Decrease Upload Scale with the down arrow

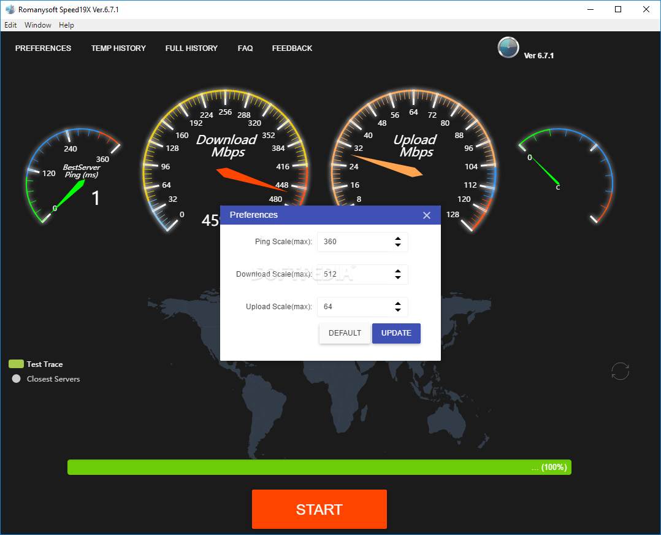pyautogui.click(x=397, y=310)
